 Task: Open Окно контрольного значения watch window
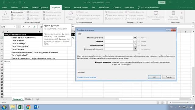pyautogui.click(x=156, y=16)
